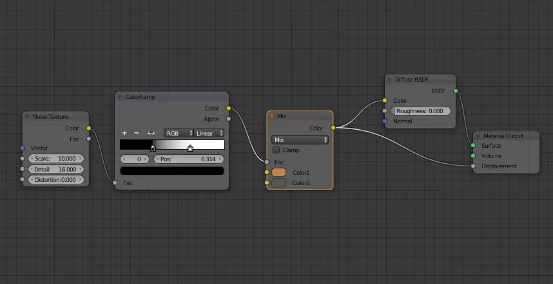Collapse the Mix node triangle

[271, 116]
